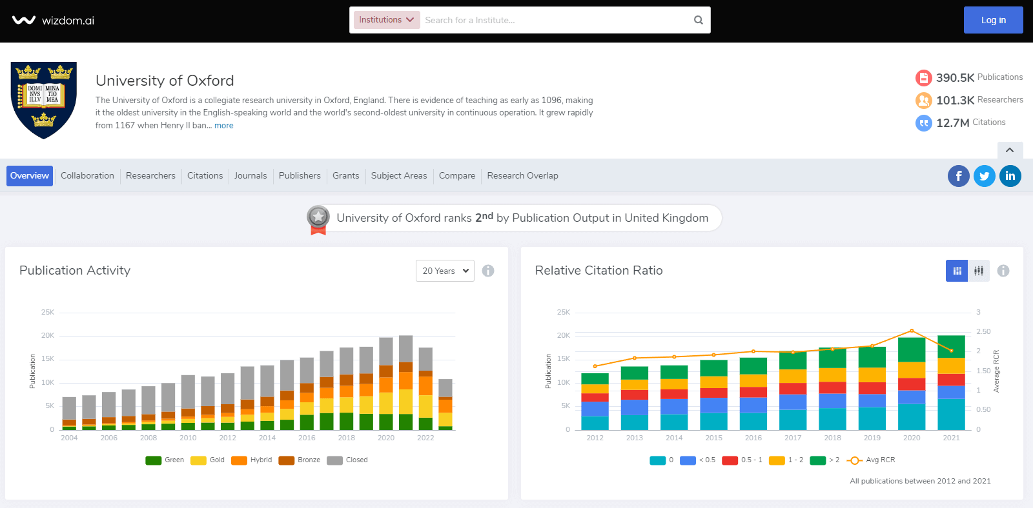Toggle RCR > 2 legend entry
The image size is (1033, 508).
tap(824, 460)
